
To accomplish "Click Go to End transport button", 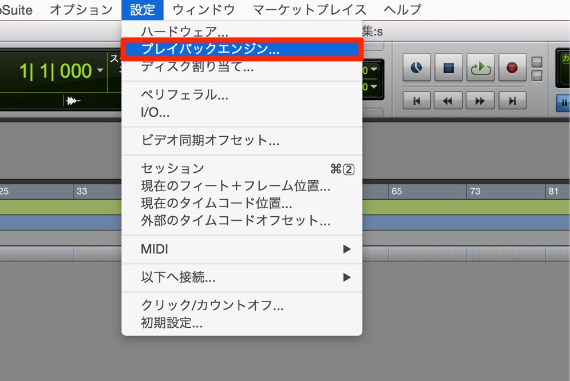I will 512,101.
